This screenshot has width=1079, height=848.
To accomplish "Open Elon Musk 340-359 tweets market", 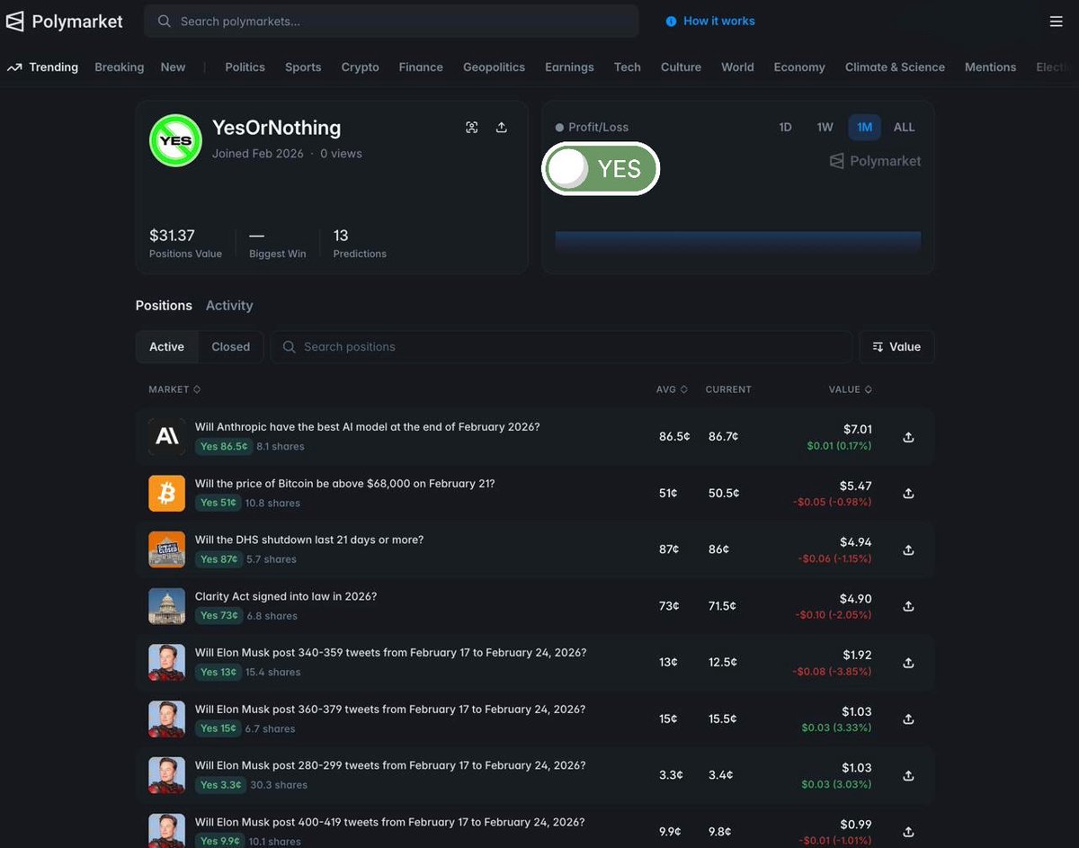I will pyautogui.click(x=390, y=653).
